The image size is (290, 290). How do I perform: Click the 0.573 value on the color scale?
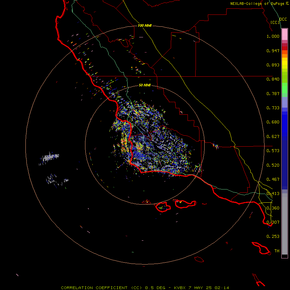(x=273, y=151)
